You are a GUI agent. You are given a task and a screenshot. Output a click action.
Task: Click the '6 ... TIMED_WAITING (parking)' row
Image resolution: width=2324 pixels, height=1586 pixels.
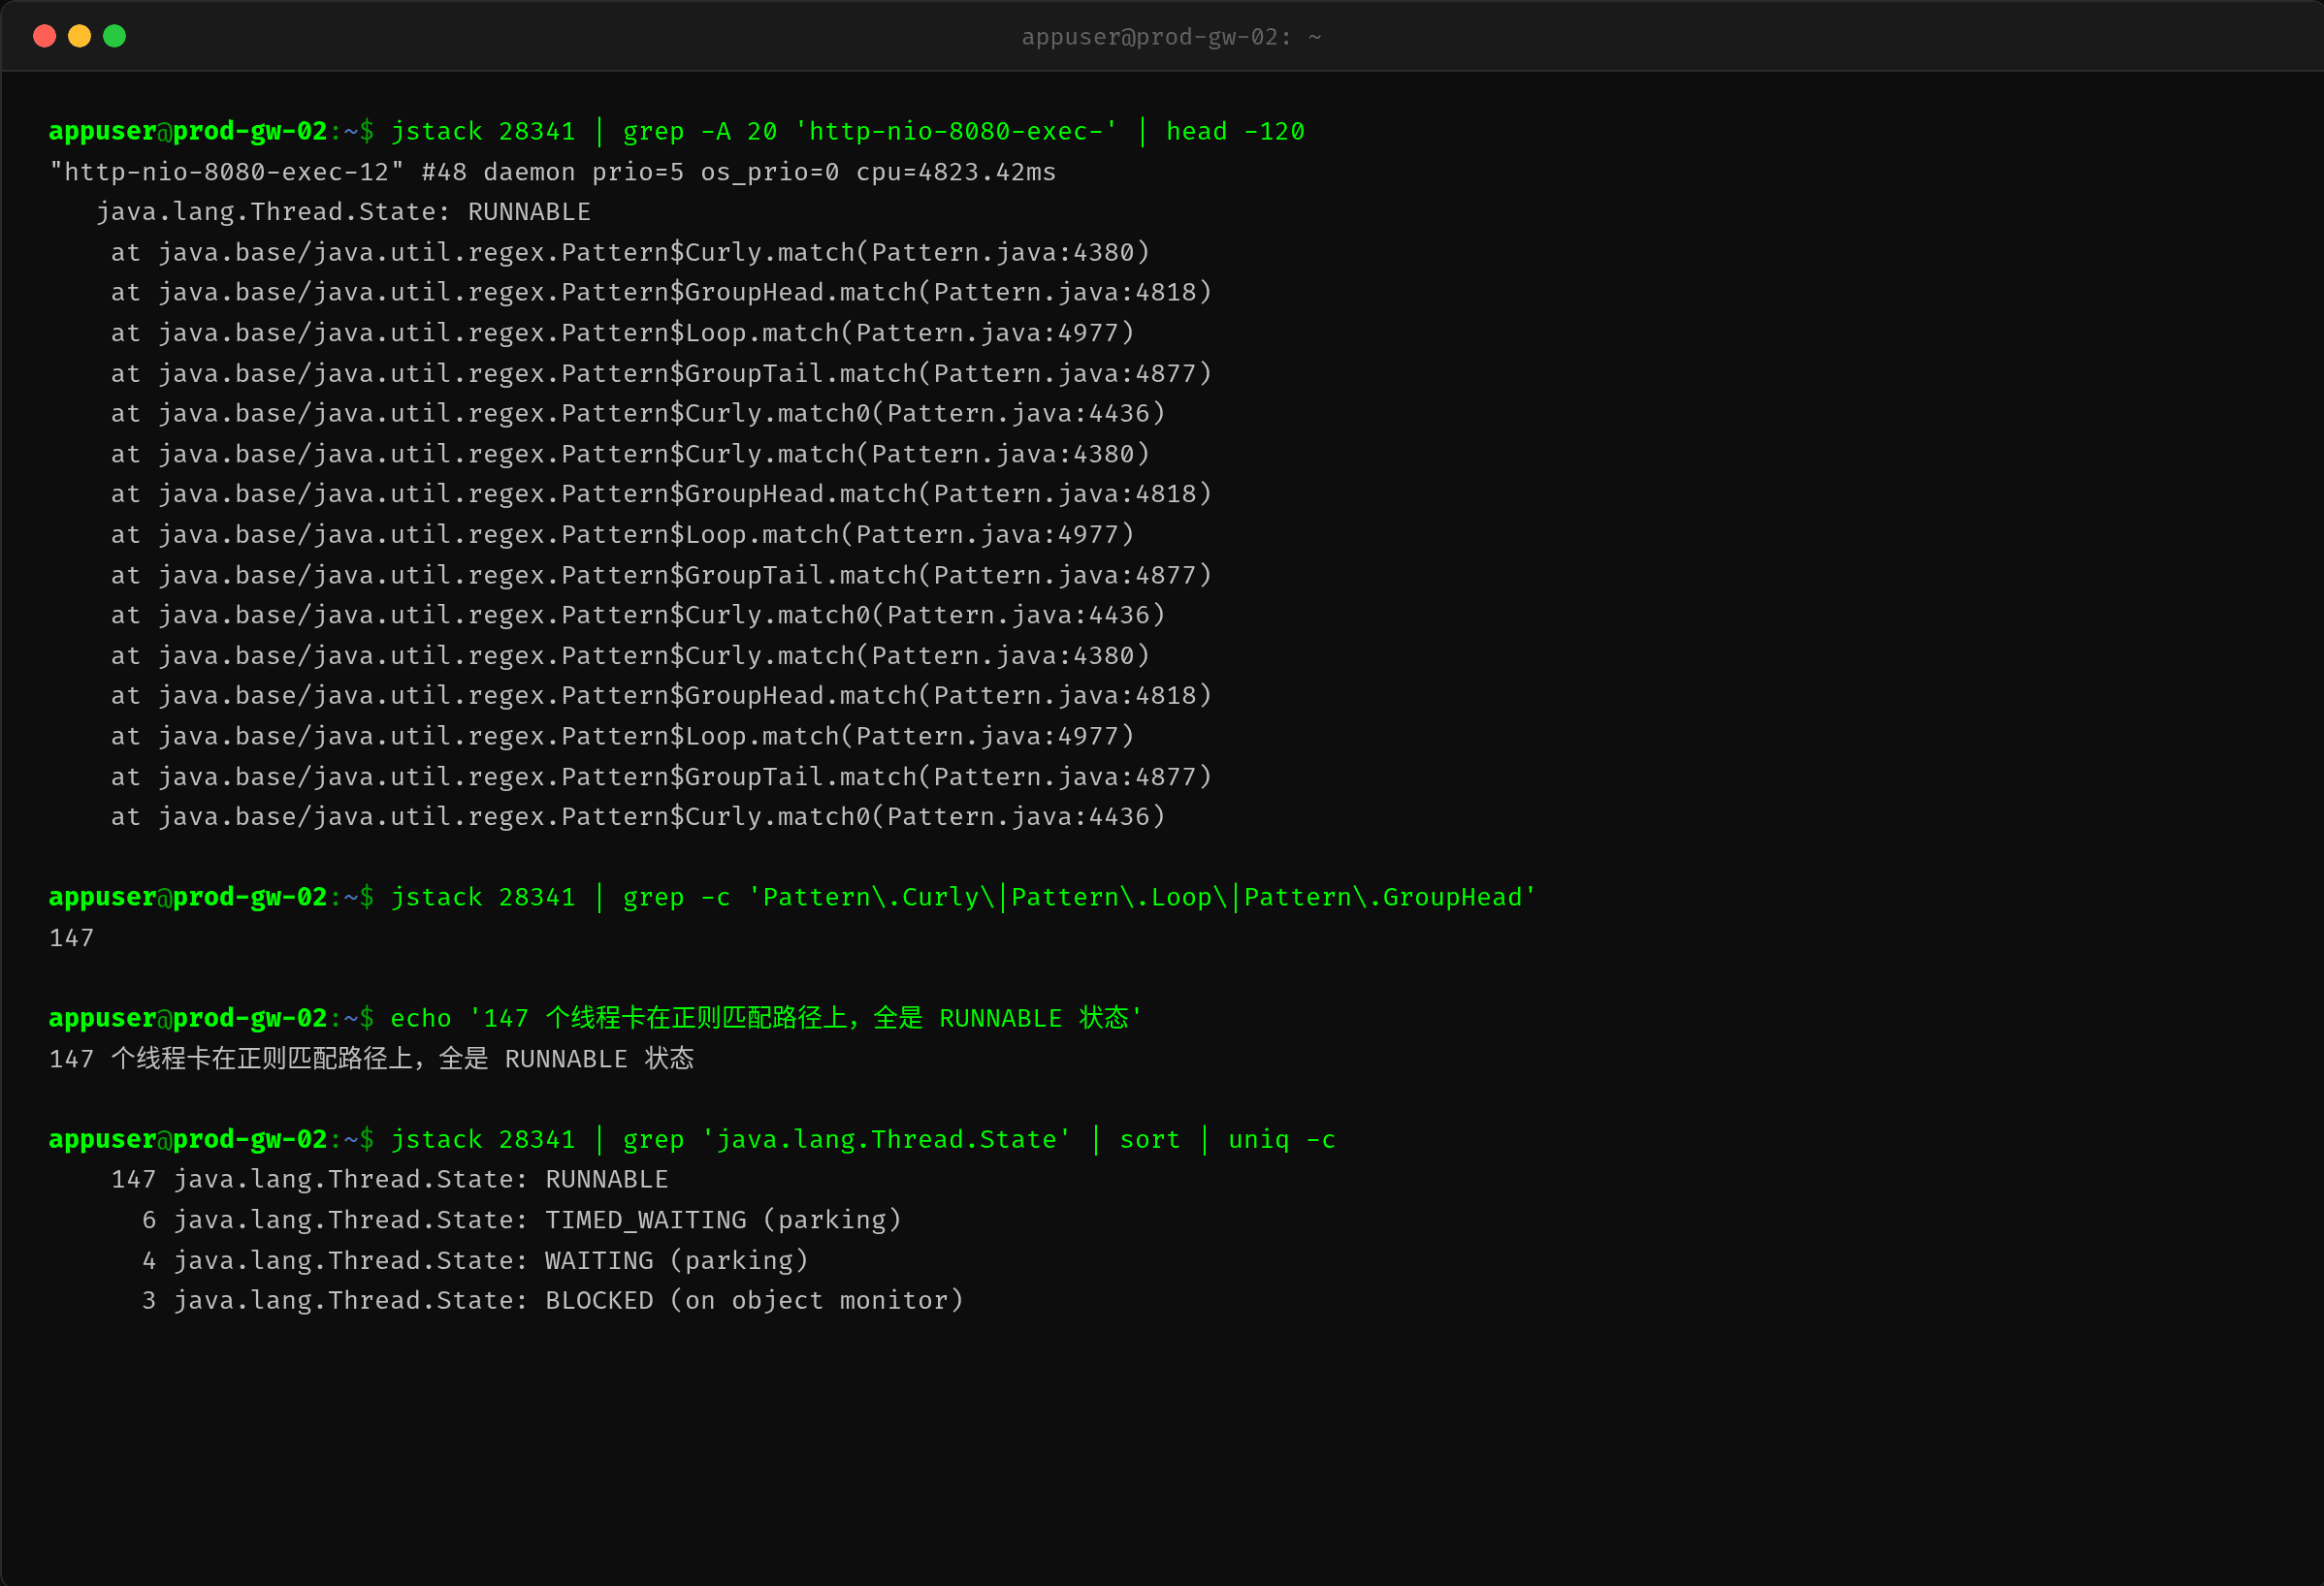(521, 1221)
